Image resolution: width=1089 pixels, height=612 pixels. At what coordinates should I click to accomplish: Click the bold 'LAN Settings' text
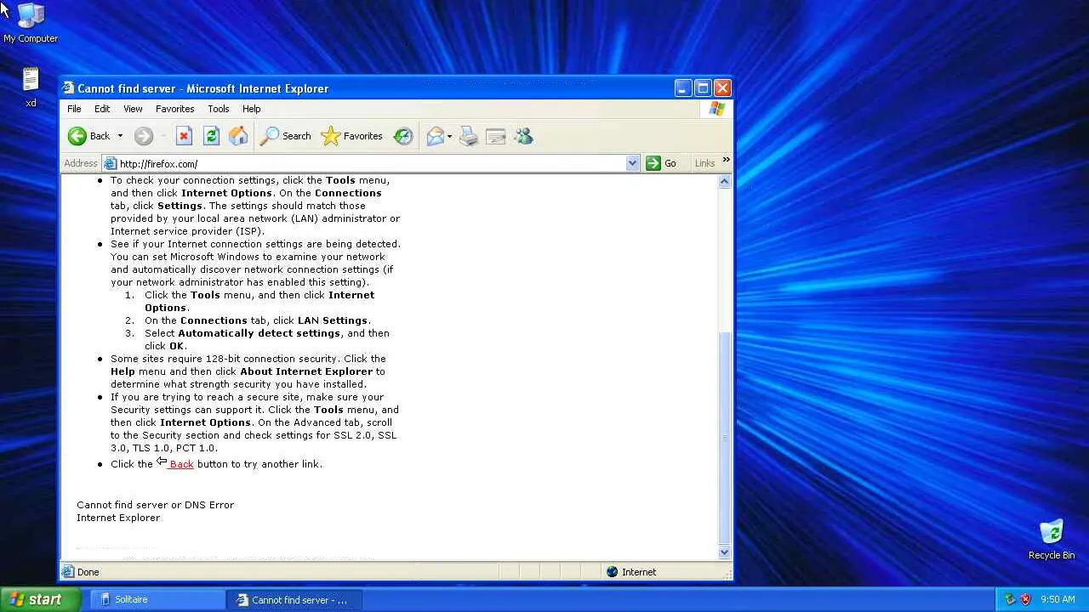coord(333,320)
